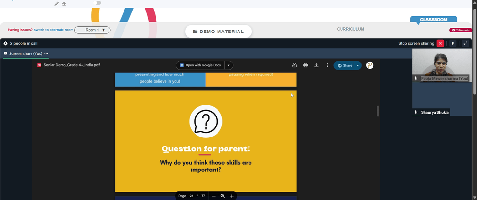Click the red PDF file icon

[39, 65]
